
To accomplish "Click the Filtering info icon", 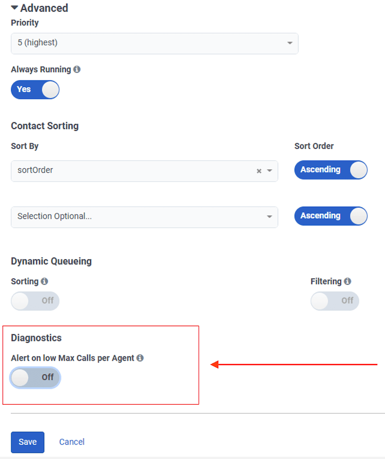I will (349, 281).
